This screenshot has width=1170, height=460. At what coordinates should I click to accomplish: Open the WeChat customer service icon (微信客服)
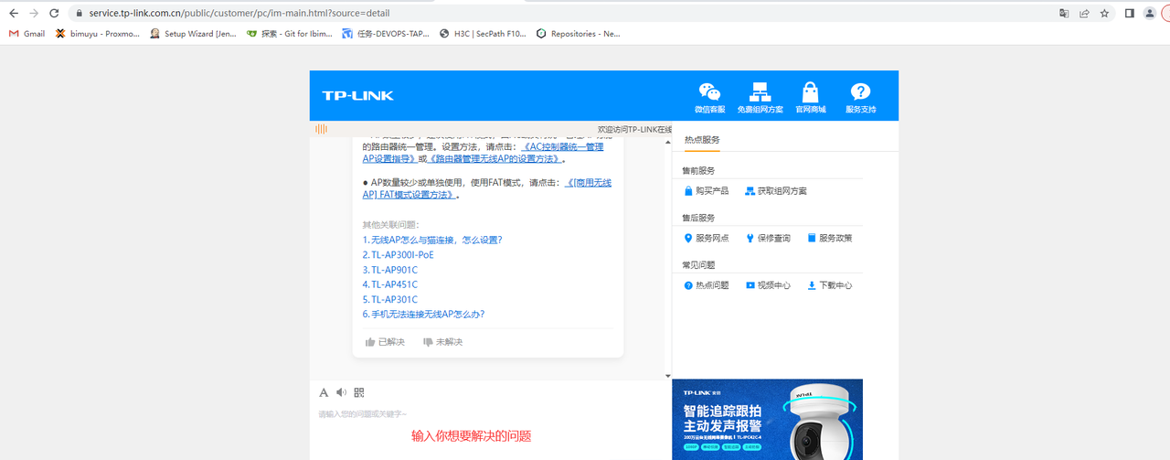(x=709, y=97)
